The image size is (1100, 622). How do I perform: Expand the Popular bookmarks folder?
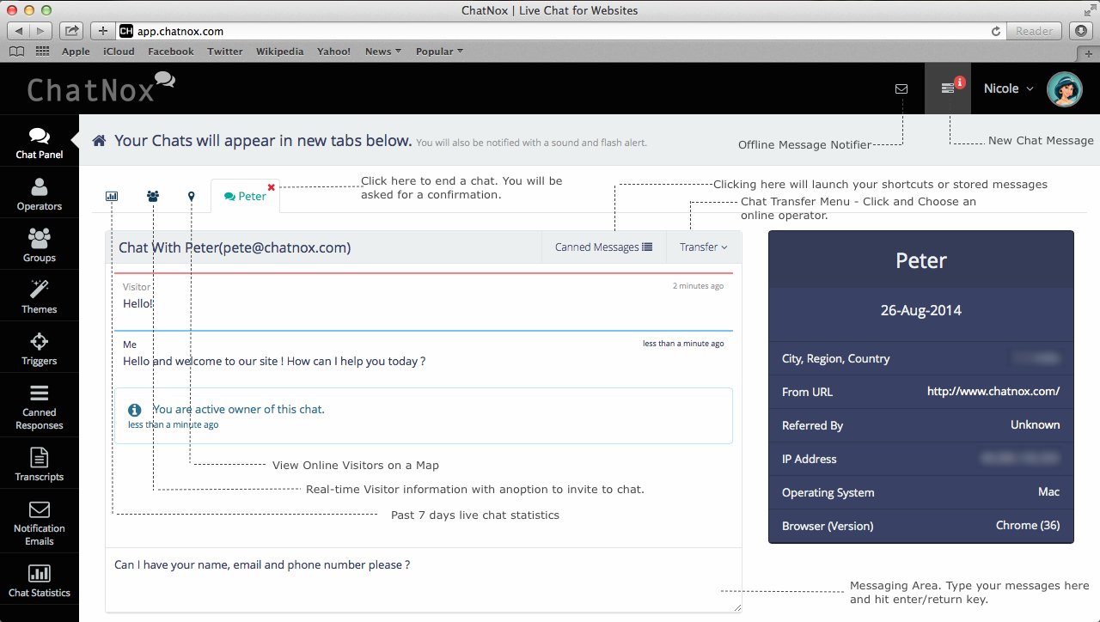[x=439, y=52]
